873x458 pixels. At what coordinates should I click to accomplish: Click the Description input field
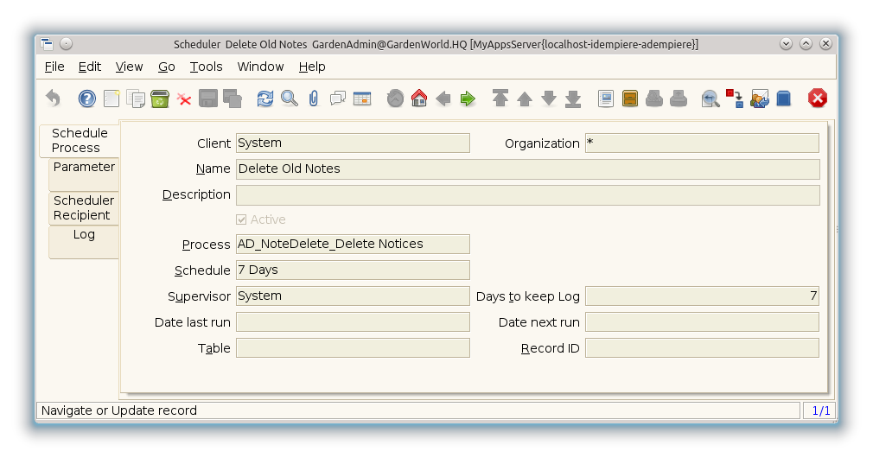[x=528, y=194]
